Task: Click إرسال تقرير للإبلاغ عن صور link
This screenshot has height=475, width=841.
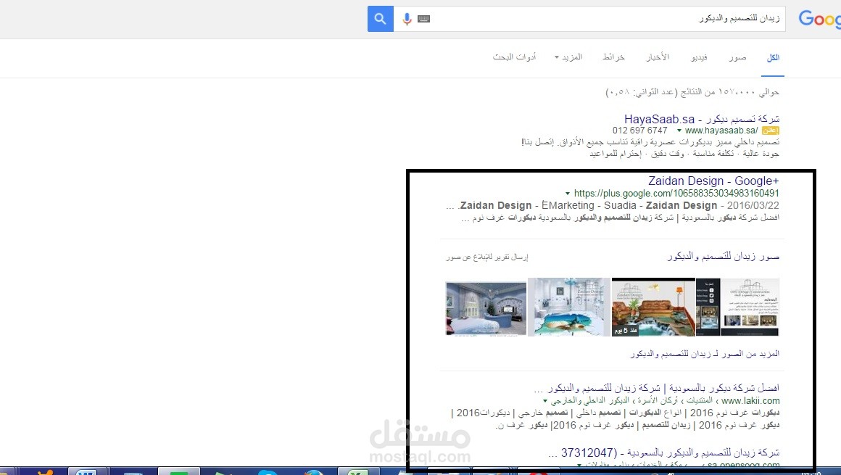Action: point(487,257)
